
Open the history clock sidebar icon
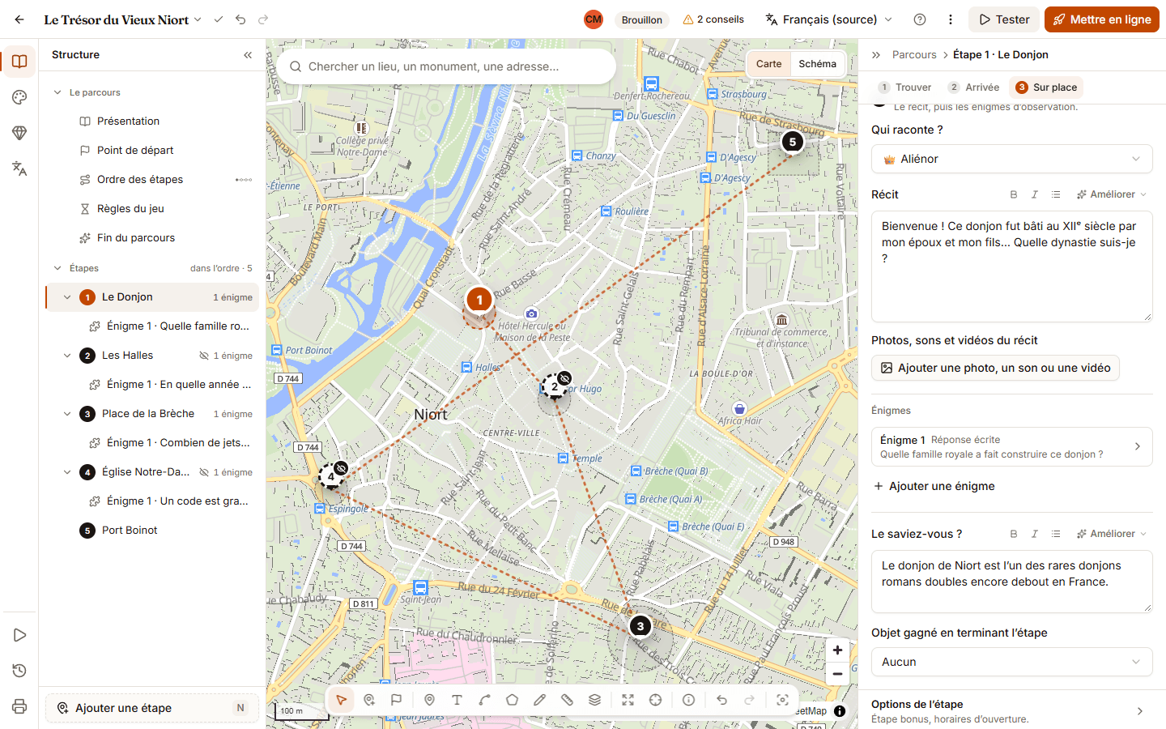tap(19, 671)
